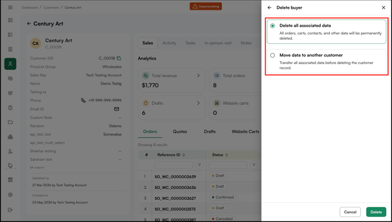Click the tag icon in the sidebar
This screenshot has height=222, width=392.
[11, 165]
